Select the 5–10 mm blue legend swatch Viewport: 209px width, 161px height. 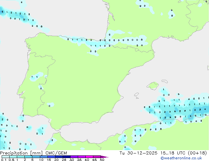[x=36, y=157]
